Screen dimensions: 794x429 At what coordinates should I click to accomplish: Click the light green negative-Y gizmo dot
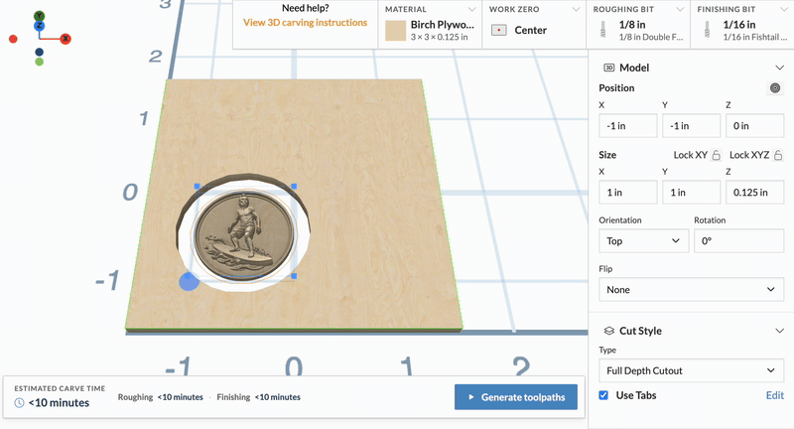pos(39,62)
